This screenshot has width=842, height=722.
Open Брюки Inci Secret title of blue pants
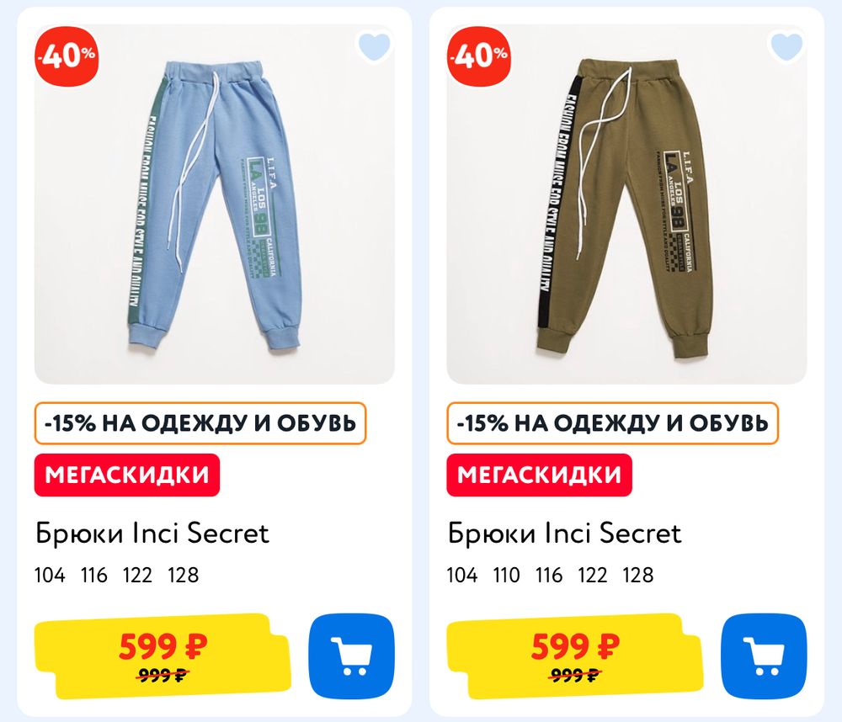pyautogui.click(x=152, y=534)
